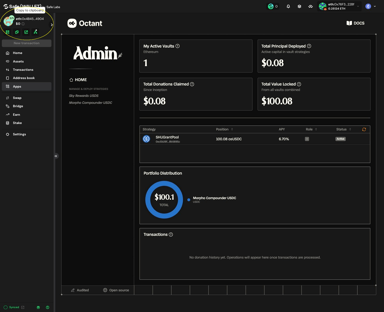Click the Open source footer item
This screenshot has height=312, width=384.
coord(116,290)
